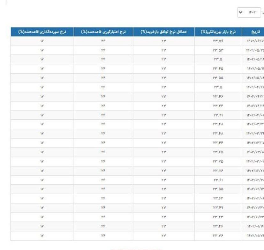Select the rate cell showing ۲۳.۶۲

pos(218,198)
